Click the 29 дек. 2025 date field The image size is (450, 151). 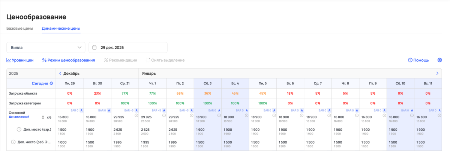pyautogui.click(x=128, y=48)
